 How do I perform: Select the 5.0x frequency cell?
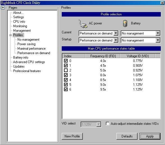pos(103,70)
